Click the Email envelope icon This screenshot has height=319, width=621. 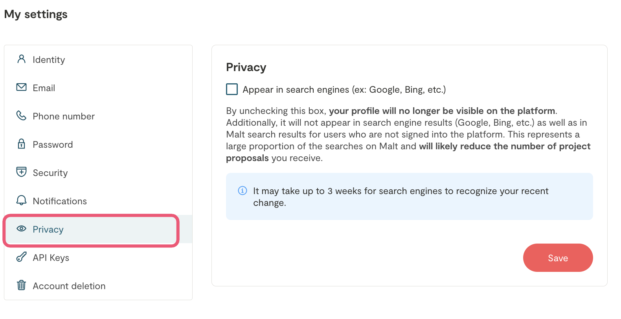coord(22,87)
